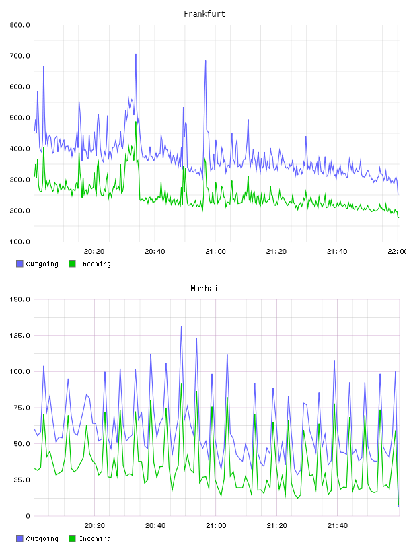Click the blue Outgoing swatch in the Mumbai legend
The height and width of the screenshot is (549, 409).
(x=20, y=538)
